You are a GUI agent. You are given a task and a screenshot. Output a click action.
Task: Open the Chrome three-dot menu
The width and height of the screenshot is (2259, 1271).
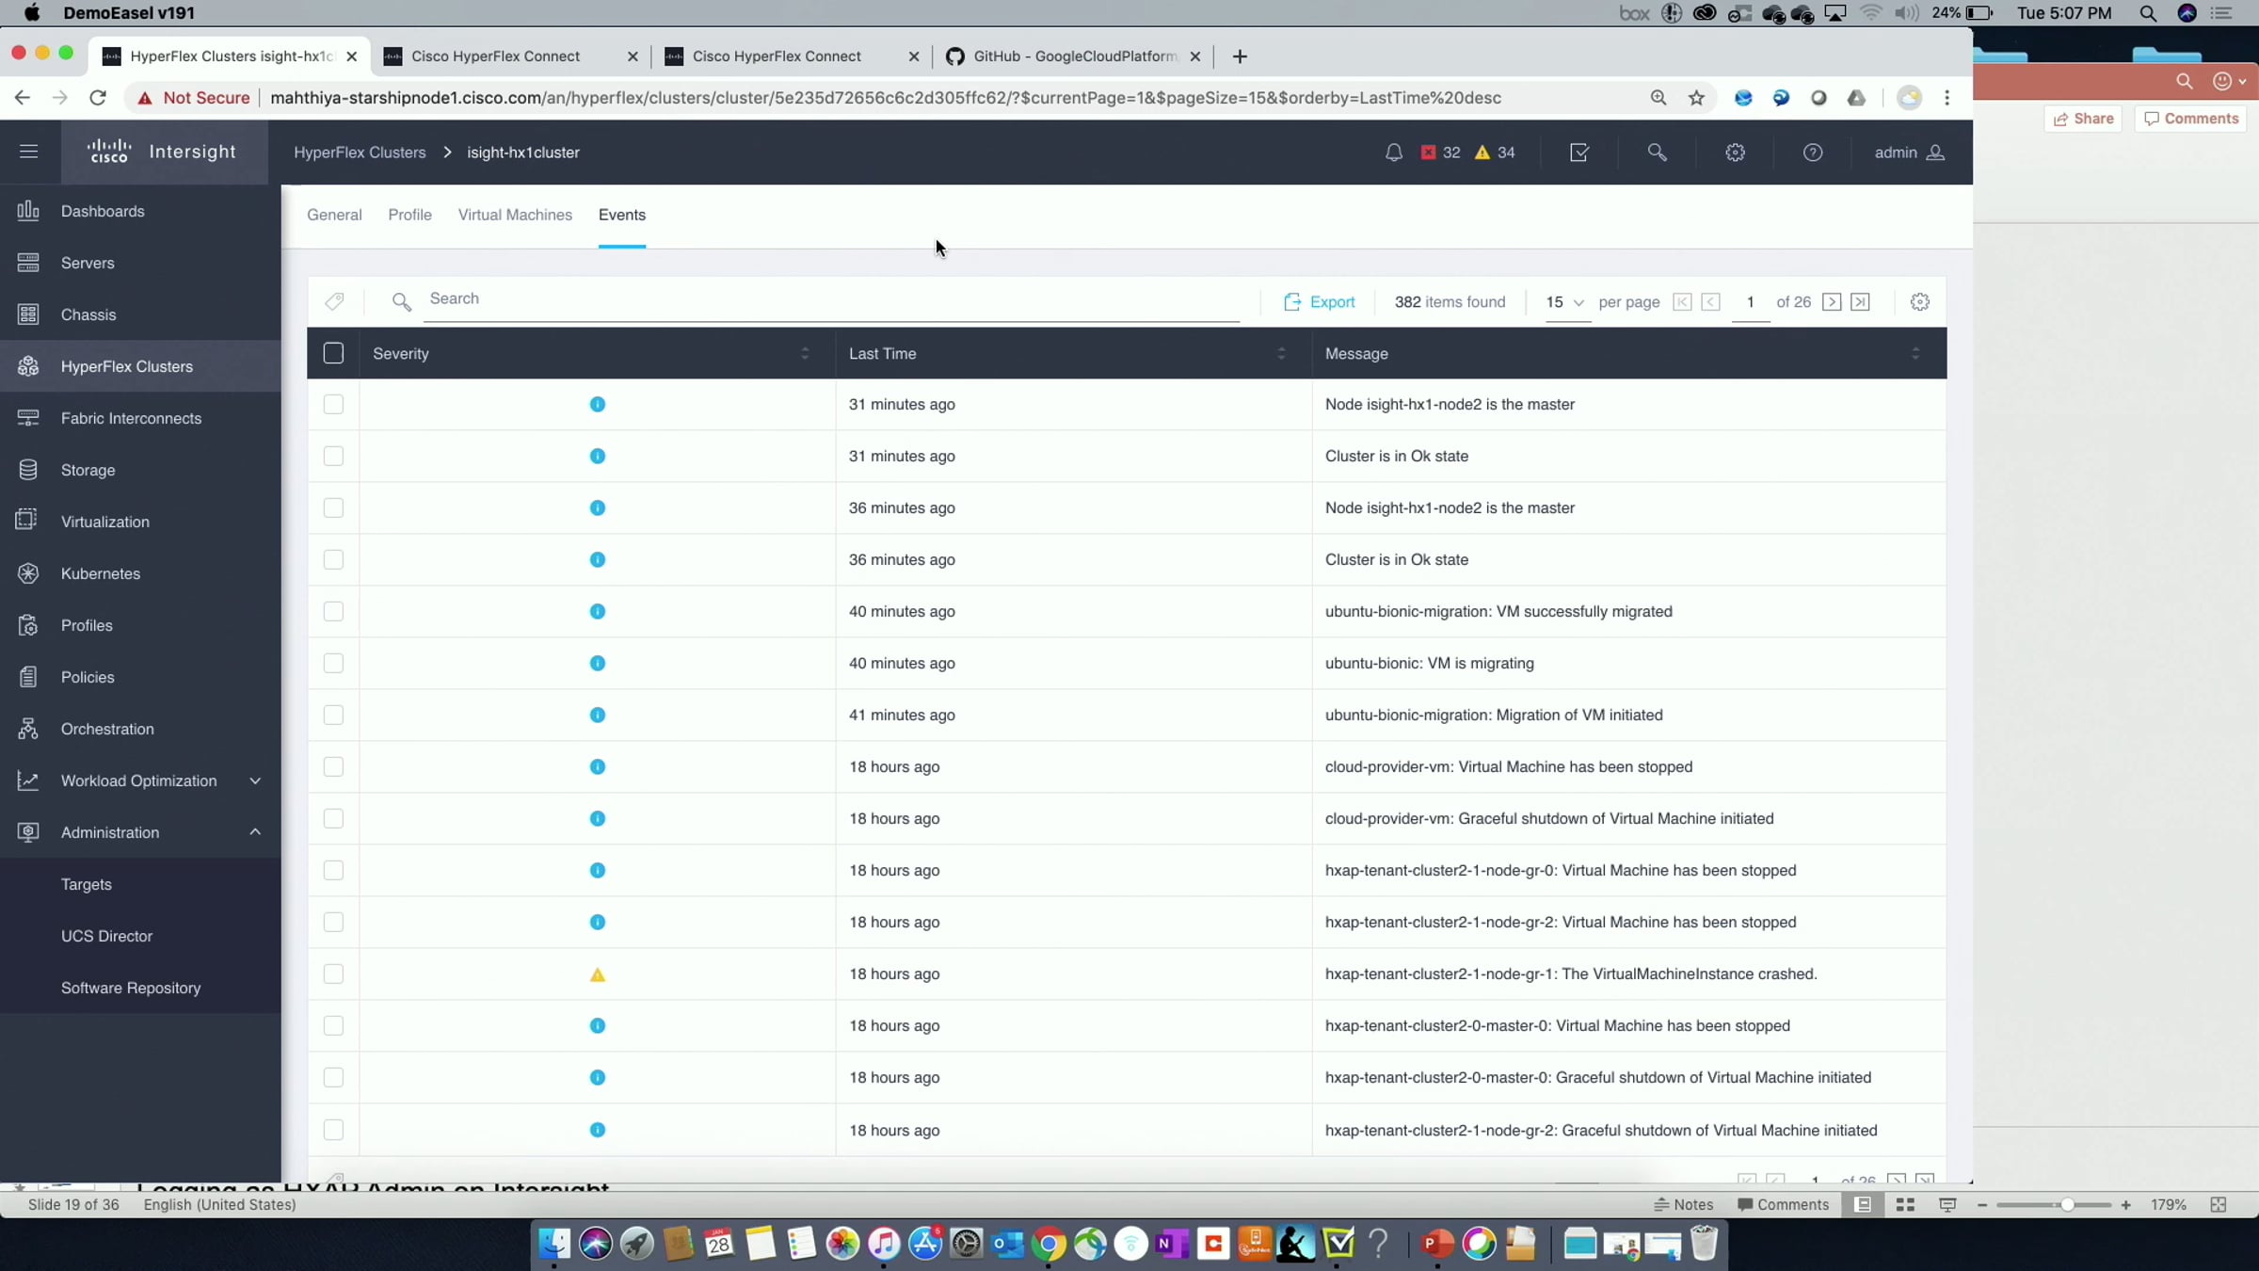tap(1947, 98)
